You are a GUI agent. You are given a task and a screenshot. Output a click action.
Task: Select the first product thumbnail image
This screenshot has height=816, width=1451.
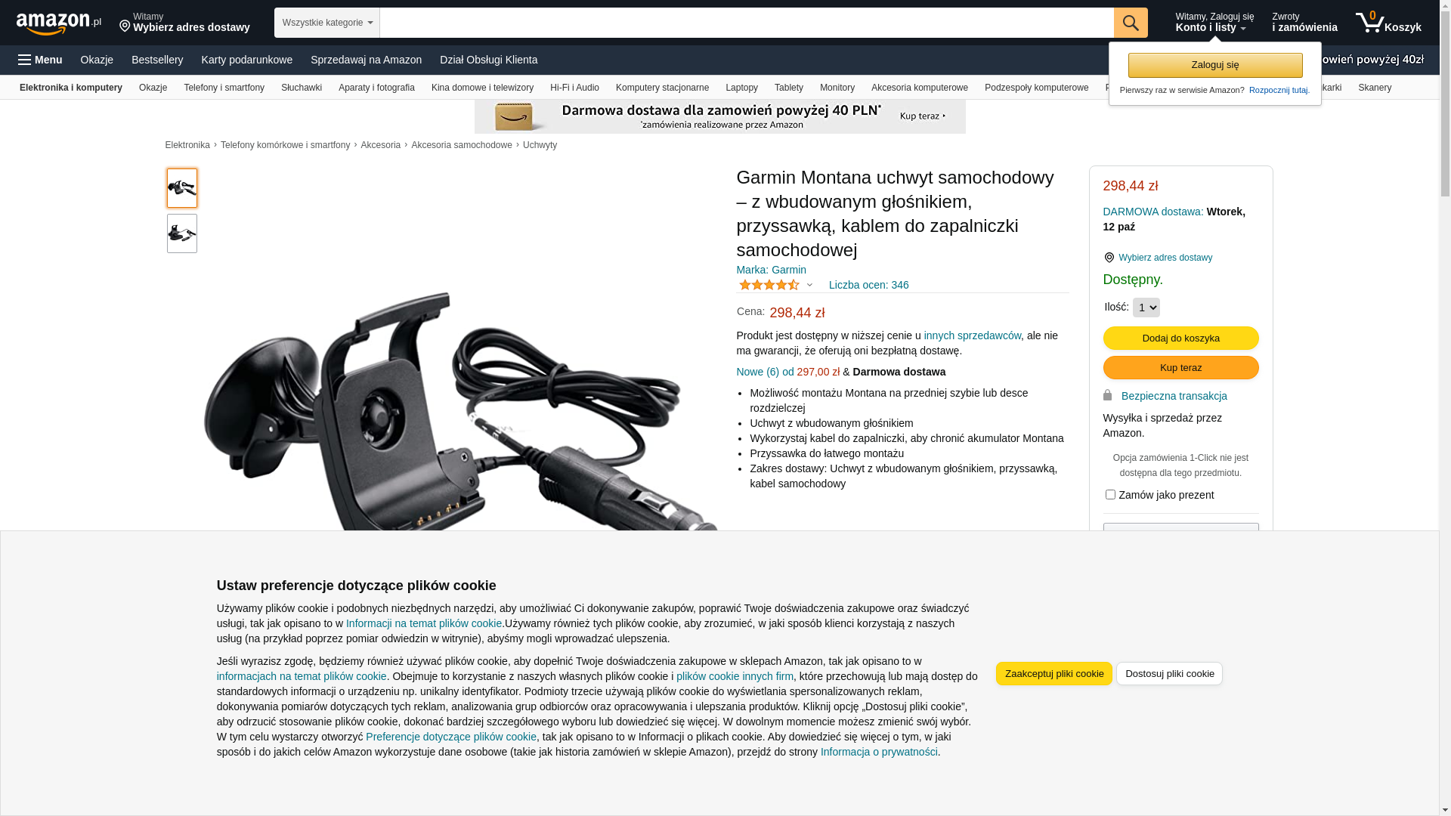[182, 188]
